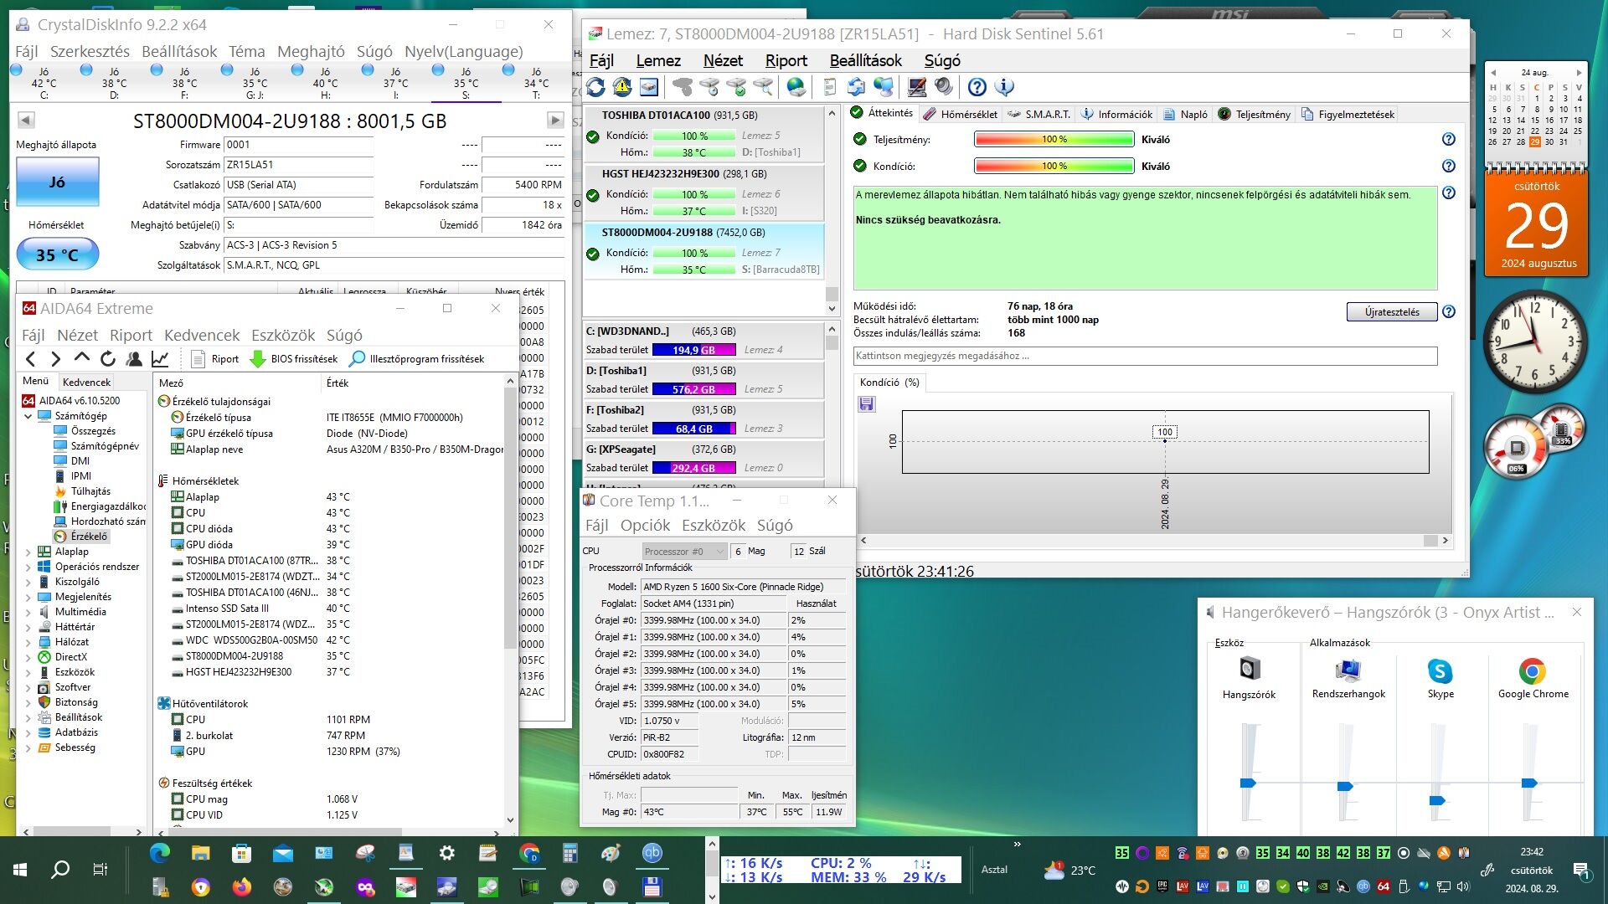Image resolution: width=1608 pixels, height=904 pixels.
Task: Switch to S.M.A.R.T. tab in Hard Disk Sentinel
Action: [x=1038, y=115]
